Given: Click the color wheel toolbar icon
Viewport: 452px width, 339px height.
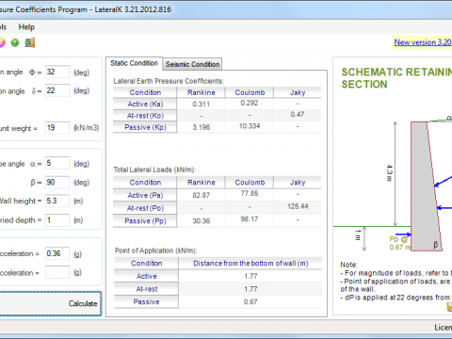Looking at the screenshot, I should click(x=2, y=42).
